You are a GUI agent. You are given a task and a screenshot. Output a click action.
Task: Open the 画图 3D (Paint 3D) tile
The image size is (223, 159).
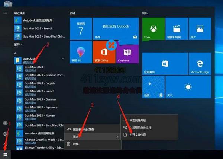[x=80, y=52]
